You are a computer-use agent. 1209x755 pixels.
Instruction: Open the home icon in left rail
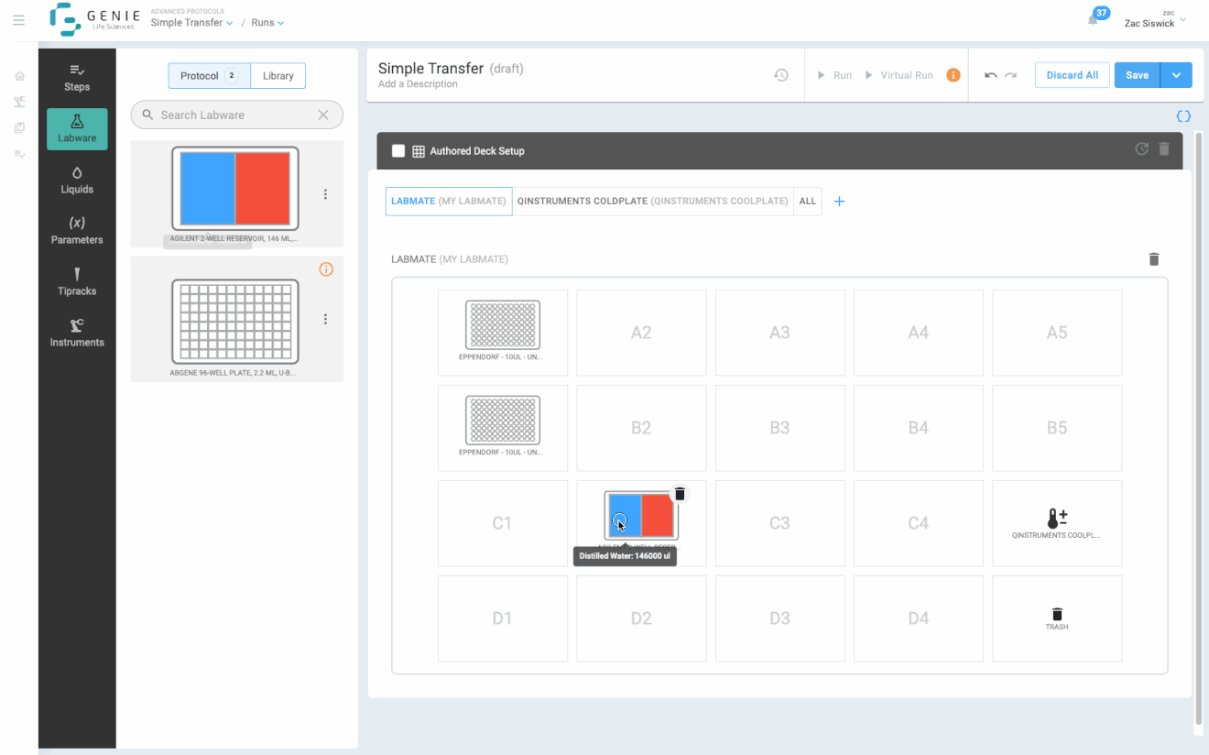(19, 76)
